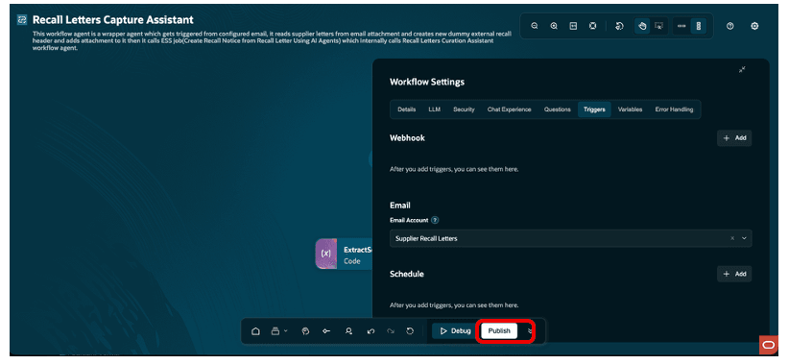Zoom in the workflow canvas
The image size is (789, 364).
tap(554, 26)
